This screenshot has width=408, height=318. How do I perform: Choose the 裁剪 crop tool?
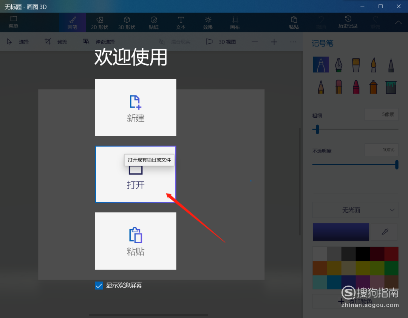56,41
